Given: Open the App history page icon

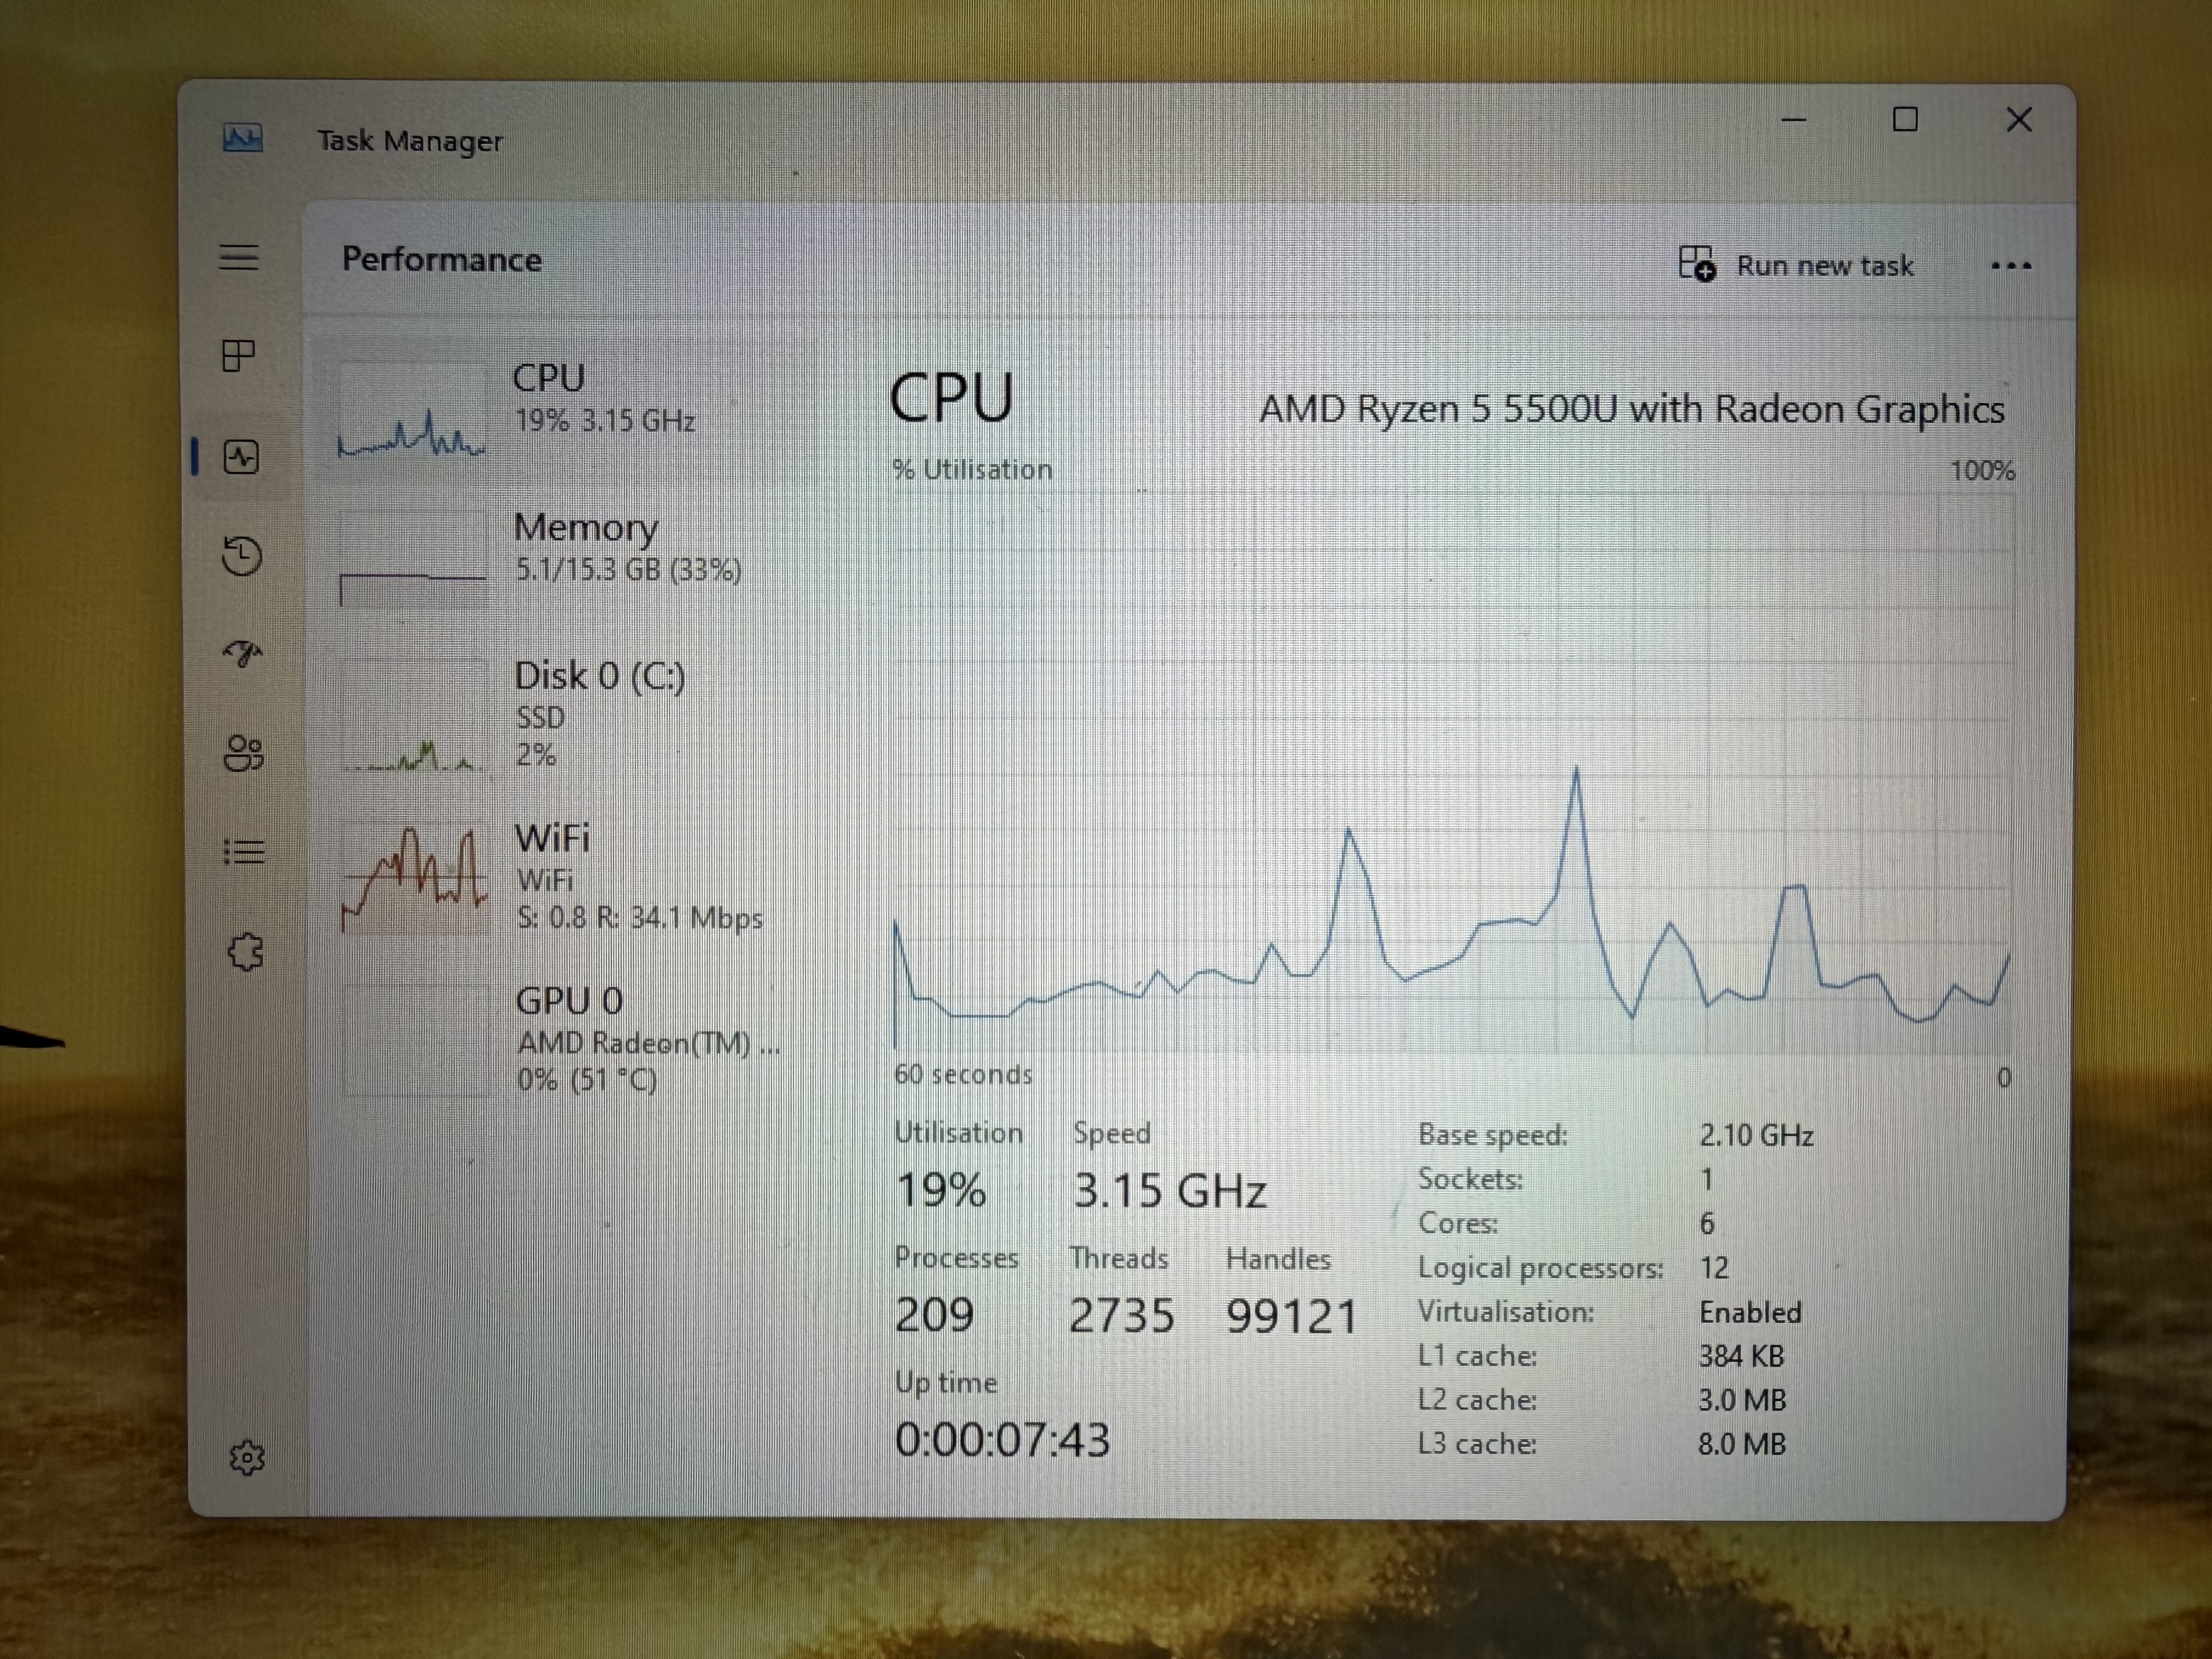Looking at the screenshot, I should pyautogui.click(x=241, y=555).
